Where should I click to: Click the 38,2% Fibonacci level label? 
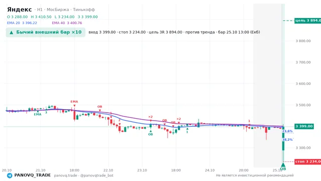point(287,140)
